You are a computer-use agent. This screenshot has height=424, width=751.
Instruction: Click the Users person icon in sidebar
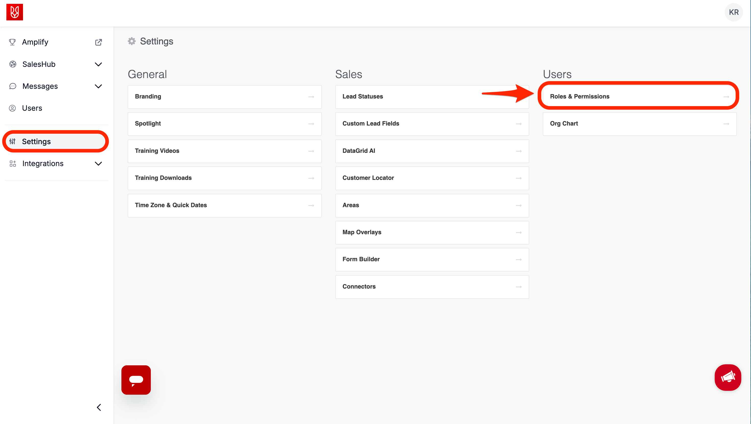[12, 108]
